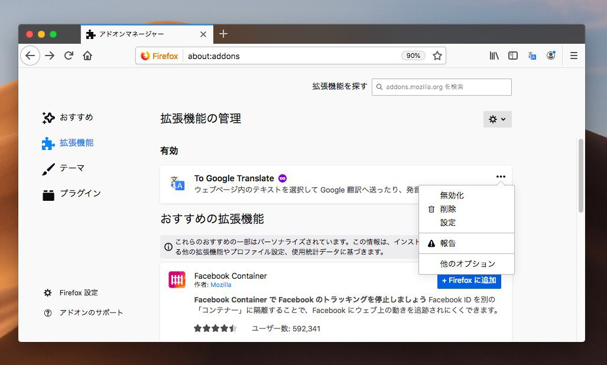Click the ユーザー数: 592,341 text
The width and height of the screenshot is (607, 365).
tap(286, 328)
